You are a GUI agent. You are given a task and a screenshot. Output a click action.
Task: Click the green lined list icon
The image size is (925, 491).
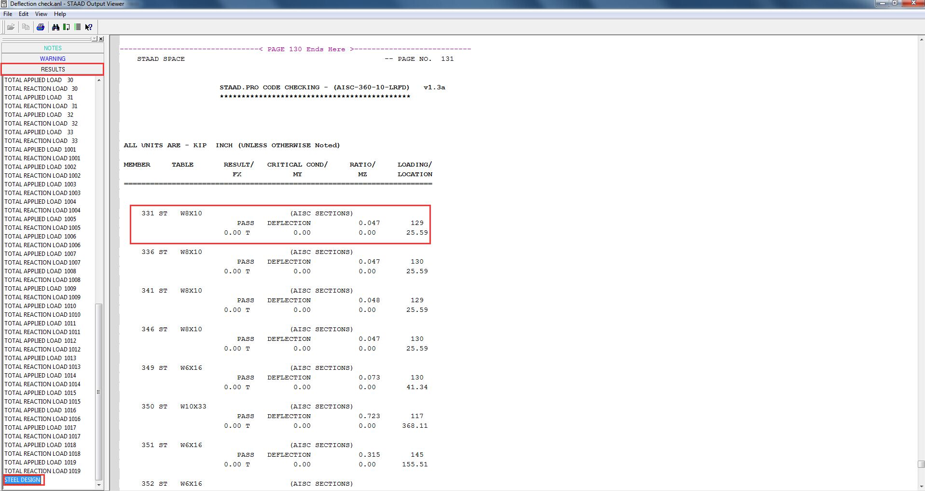coord(77,27)
